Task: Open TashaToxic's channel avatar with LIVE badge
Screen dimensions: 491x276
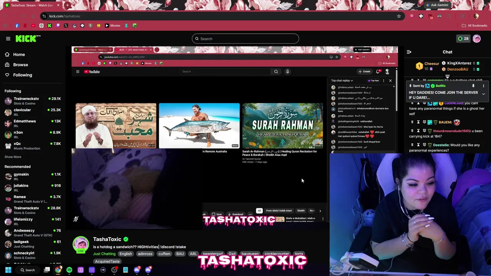Action: 81,245
